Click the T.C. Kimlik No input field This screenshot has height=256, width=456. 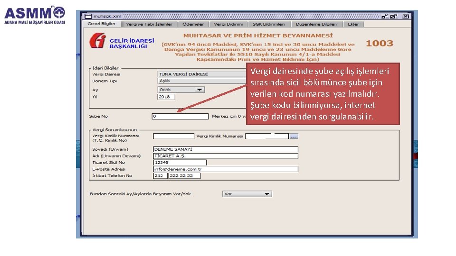(173, 136)
